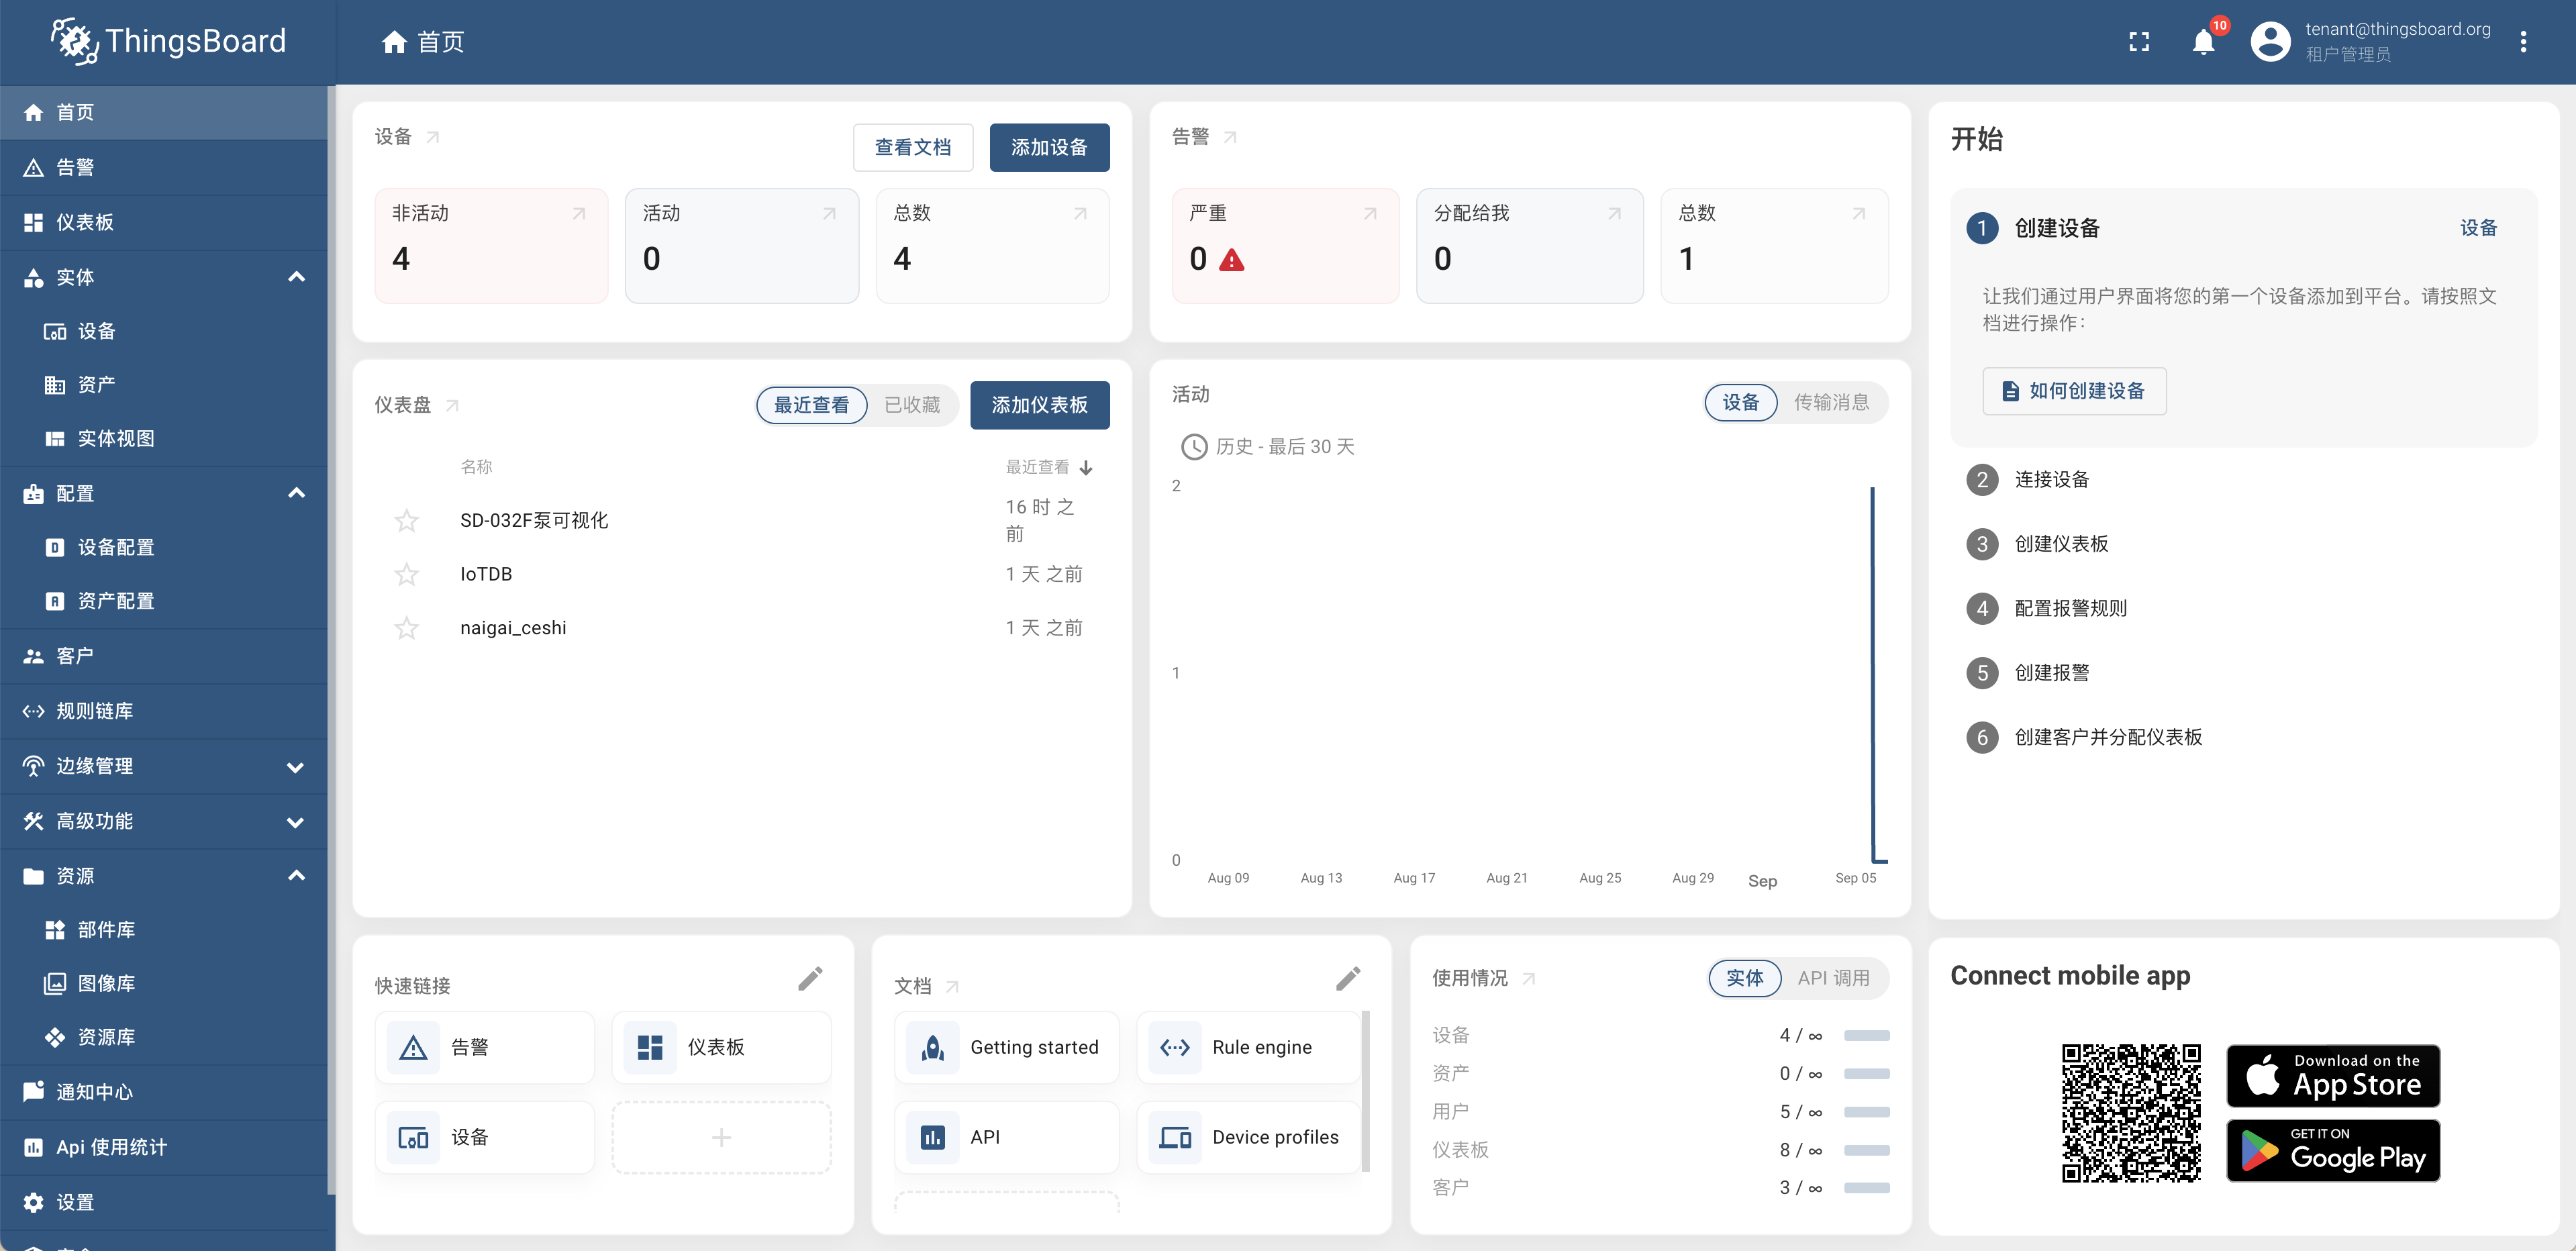Collapse the 实体 section in sidebar
Screen dimensions: 2576x1251
296,277
